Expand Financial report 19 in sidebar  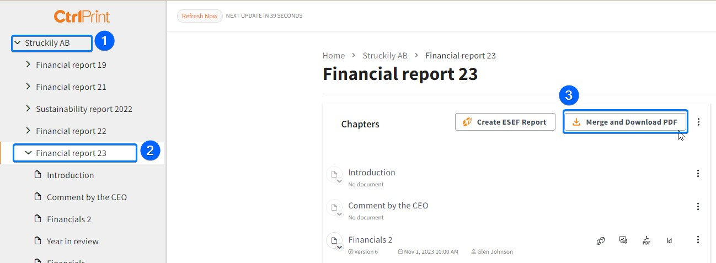[x=28, y=65]
